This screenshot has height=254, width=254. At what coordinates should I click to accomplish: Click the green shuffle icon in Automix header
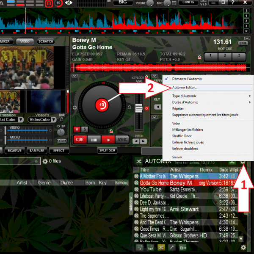[232, 161]
